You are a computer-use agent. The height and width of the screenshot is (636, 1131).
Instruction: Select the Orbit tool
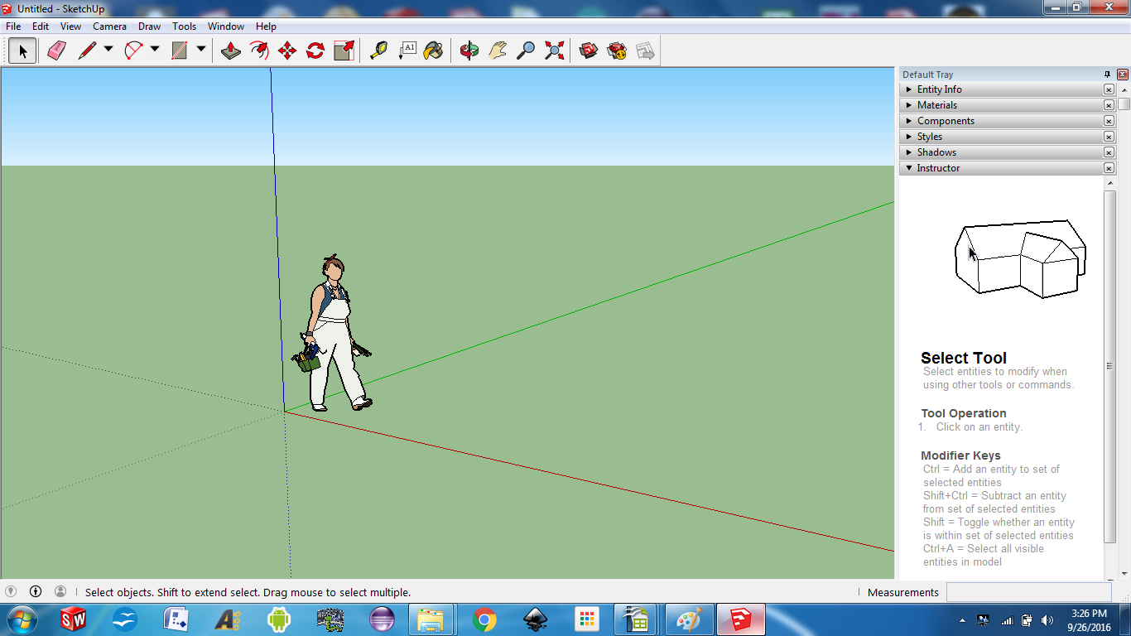(x=469, y=51)
